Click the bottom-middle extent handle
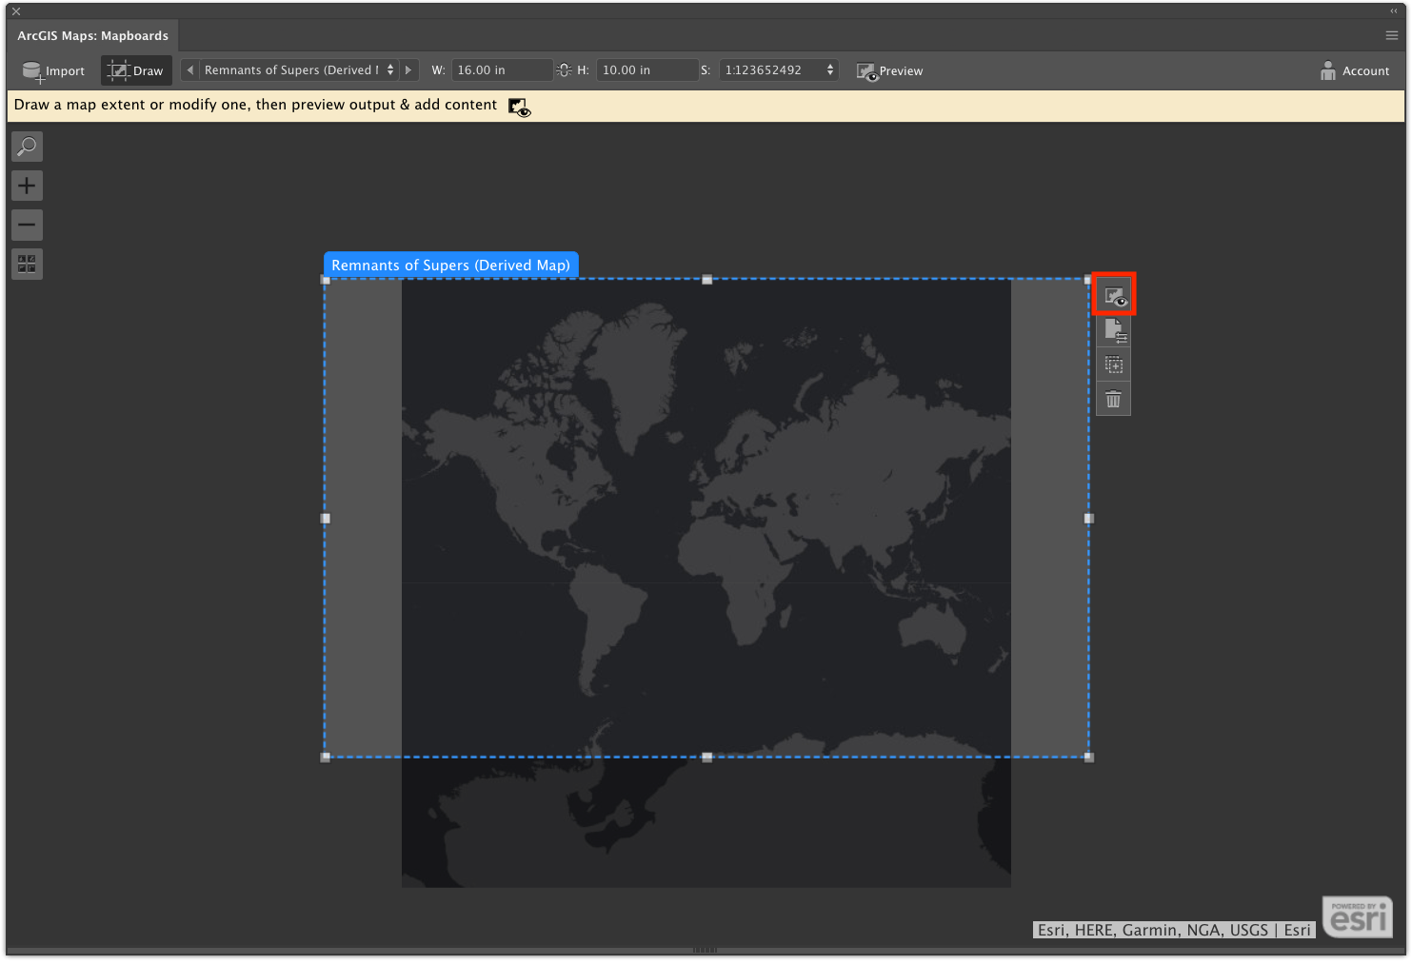This screenshot has width=1412, height=965. (707, 758)
